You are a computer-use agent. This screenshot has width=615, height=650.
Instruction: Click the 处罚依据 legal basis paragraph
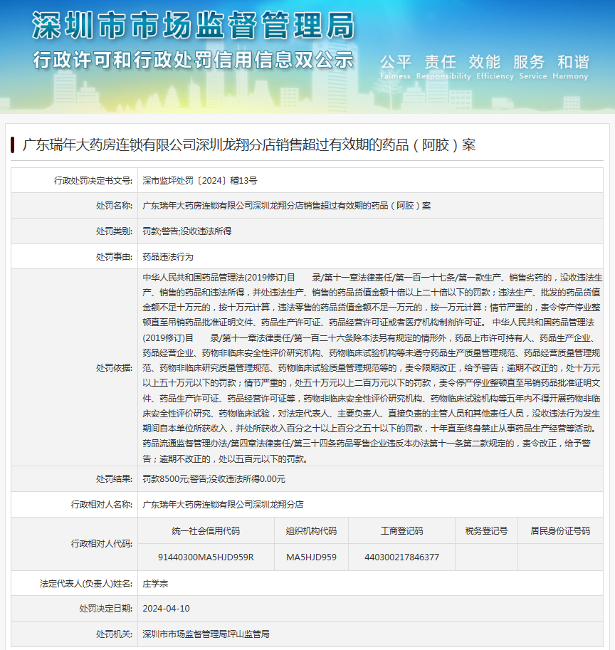click(x=372, y=367)
